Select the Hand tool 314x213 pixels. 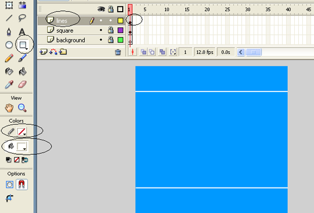9,108
